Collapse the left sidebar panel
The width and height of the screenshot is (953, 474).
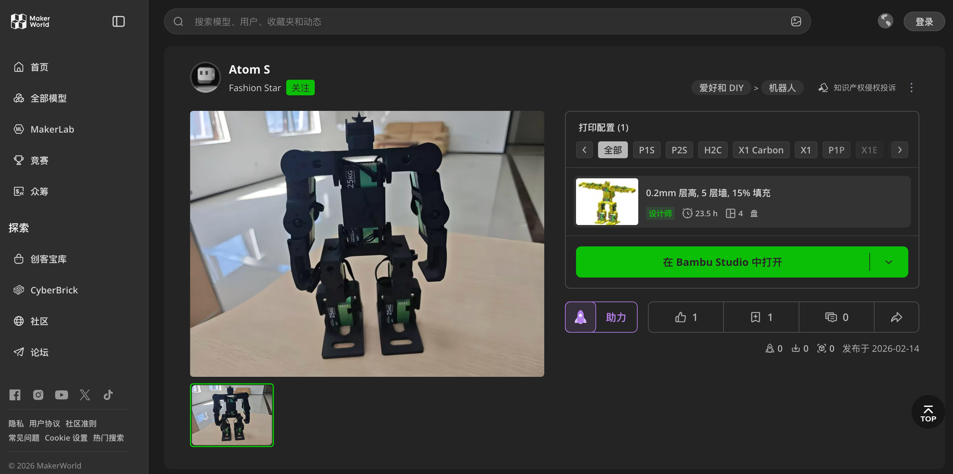pyautogui.click(x=118, y=21)
